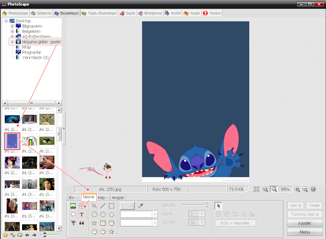Click the zoom out magnifier
This screenshot has width=326, height=239.
click(x=305, y=189)
